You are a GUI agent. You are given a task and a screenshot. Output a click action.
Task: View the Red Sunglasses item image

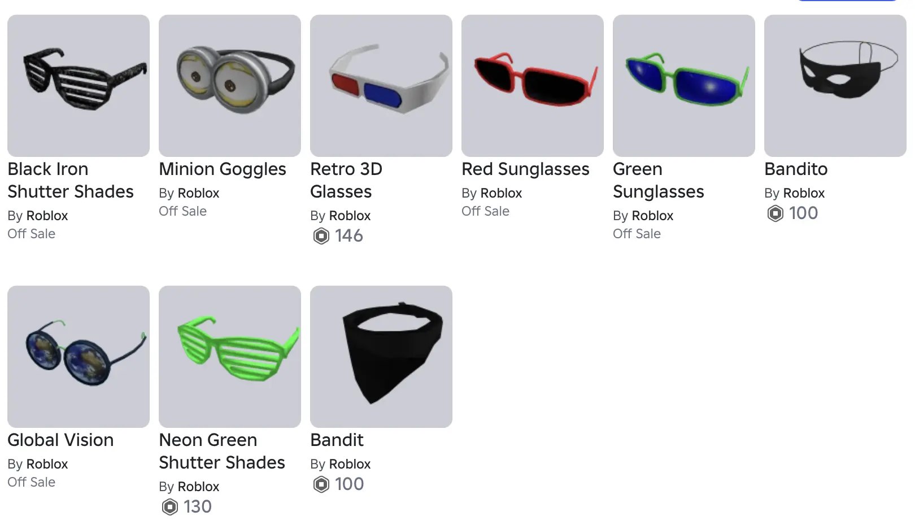point(533,86)
